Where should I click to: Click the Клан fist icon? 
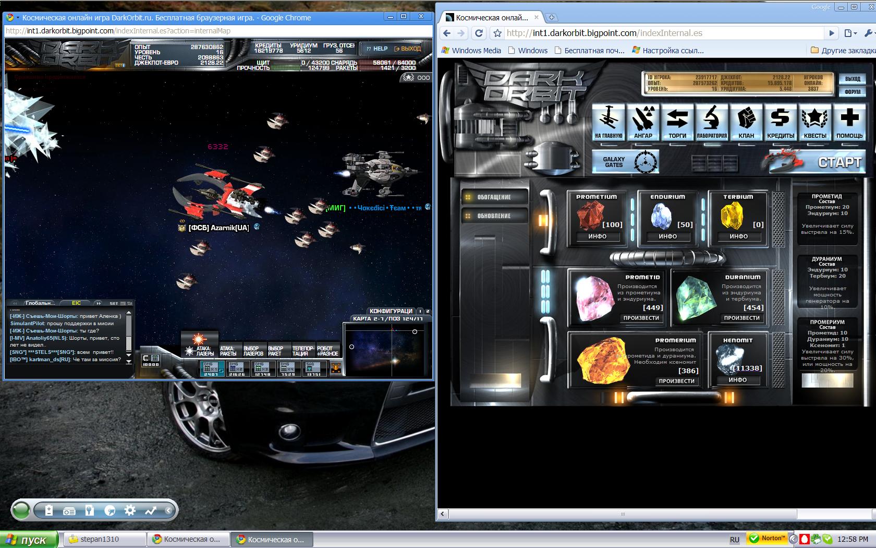(746, 122)
